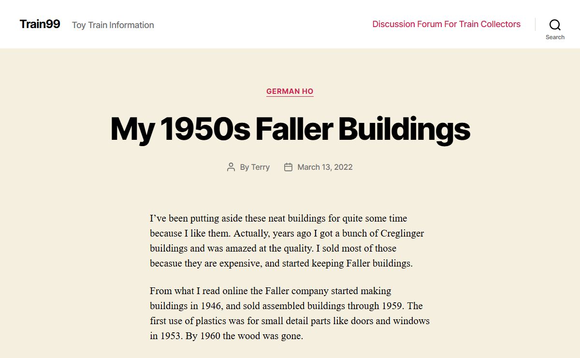Screen dimensions: 580x358
Task: Click the paragraph starting "From what I read"
Action: tap(290, 313)
